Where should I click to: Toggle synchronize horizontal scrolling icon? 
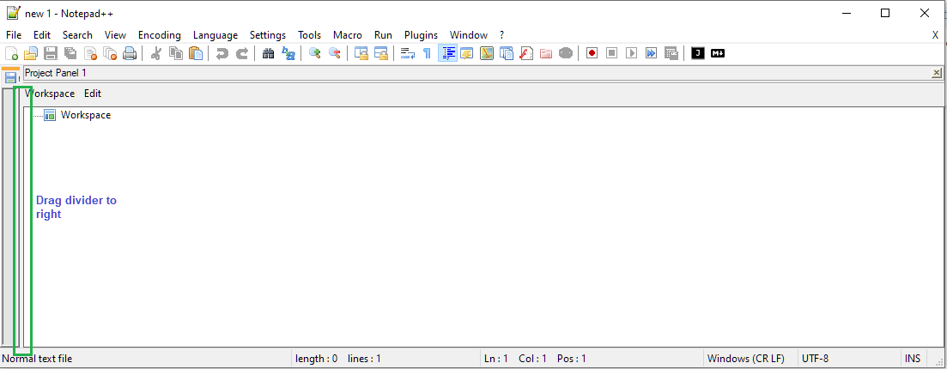(x=381, y=53)
